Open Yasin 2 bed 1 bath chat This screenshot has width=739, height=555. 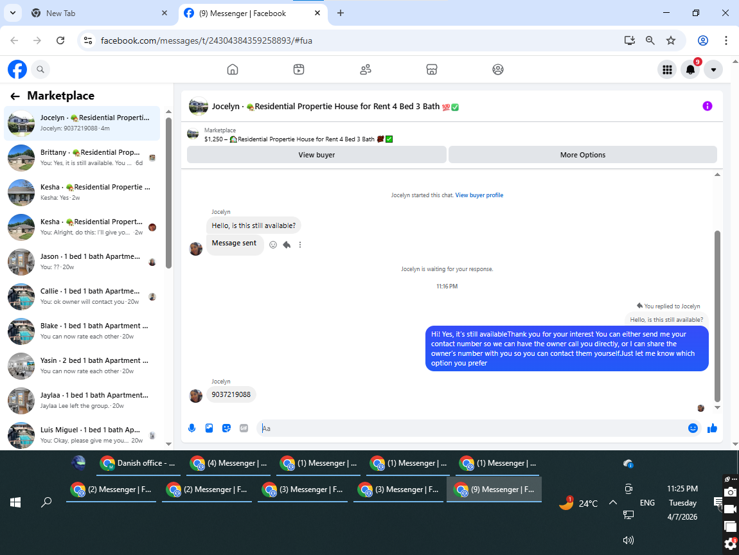(x=82, y=366)
